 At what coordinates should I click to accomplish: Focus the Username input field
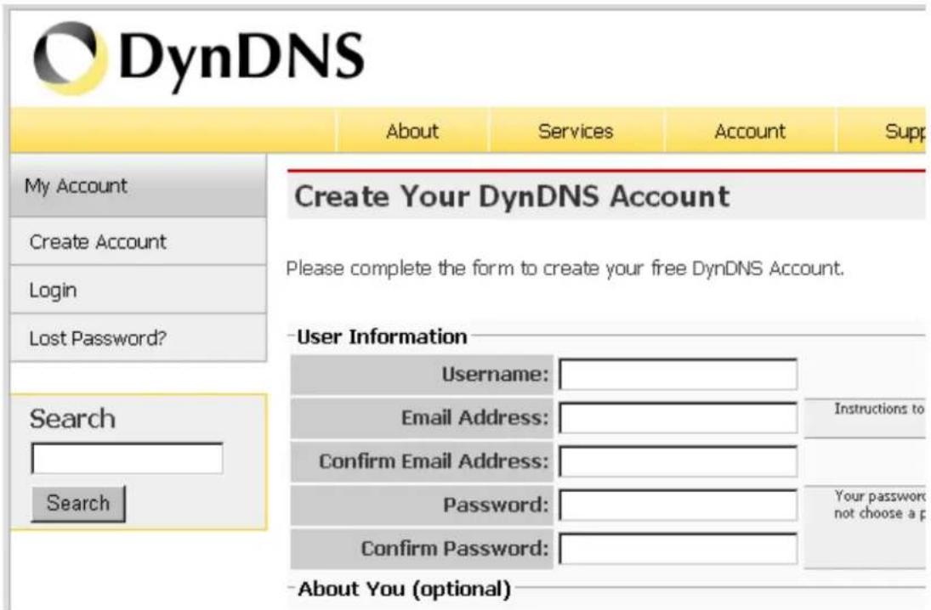click(x=678, y=374)
